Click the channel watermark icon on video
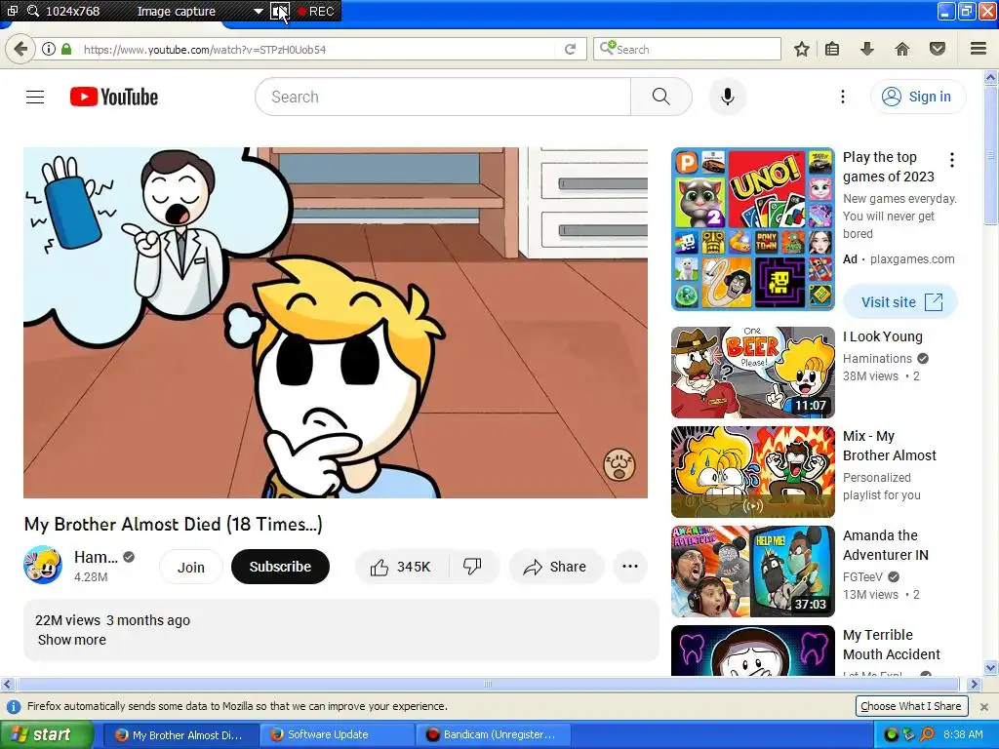999x749 pixels. click(x=619, y=464)
